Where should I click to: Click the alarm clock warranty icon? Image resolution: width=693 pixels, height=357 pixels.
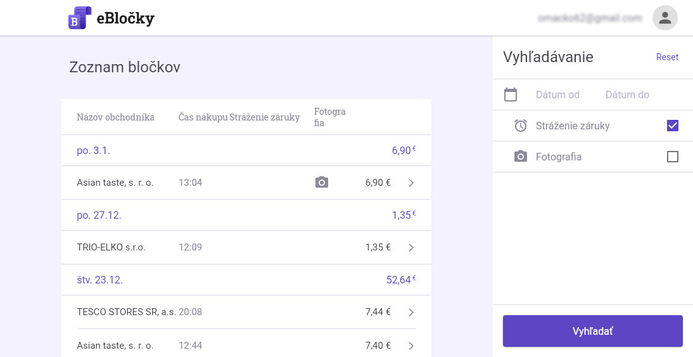coord(521,126)
